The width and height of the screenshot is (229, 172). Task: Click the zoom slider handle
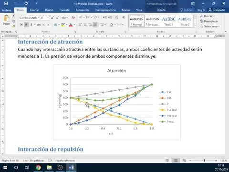click(x=205, y=161)
